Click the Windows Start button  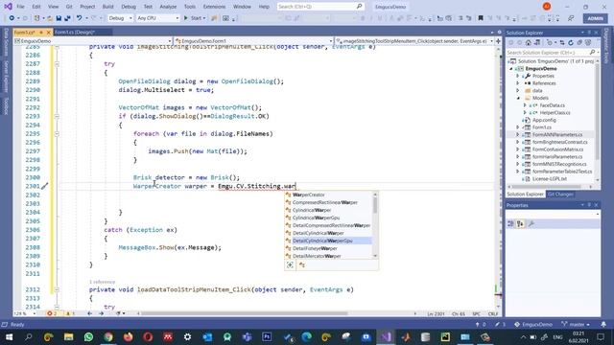point(9,336)
